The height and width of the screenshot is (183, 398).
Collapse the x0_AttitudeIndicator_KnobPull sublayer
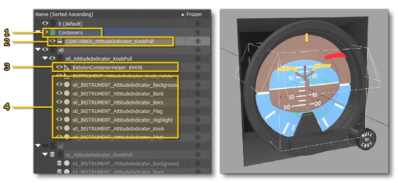click(x=45, y=58)
